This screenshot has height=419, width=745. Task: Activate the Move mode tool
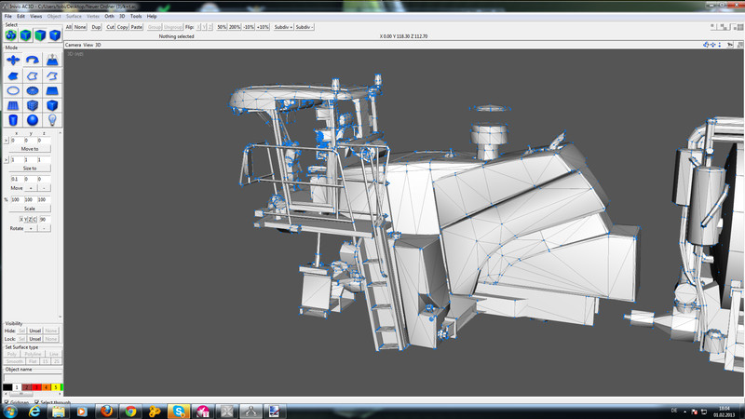13,60
